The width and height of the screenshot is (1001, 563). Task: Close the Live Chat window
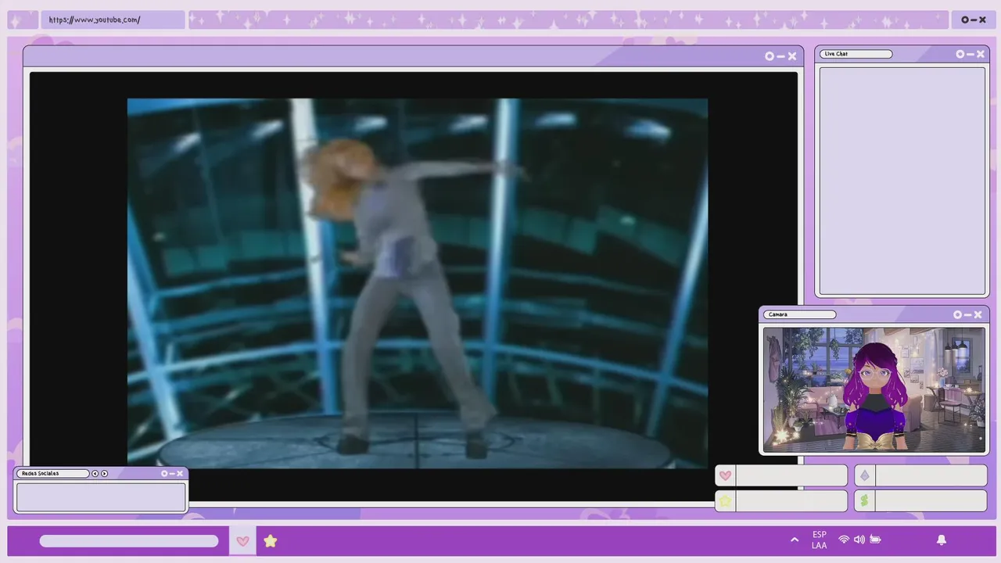click(981, 54)
